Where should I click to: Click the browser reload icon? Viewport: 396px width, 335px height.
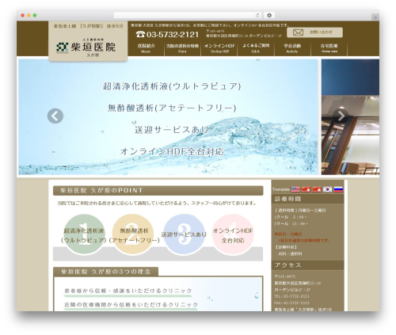click(x=257, y=15)
